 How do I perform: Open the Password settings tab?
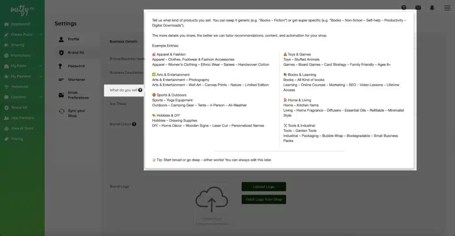coord(76,66)
